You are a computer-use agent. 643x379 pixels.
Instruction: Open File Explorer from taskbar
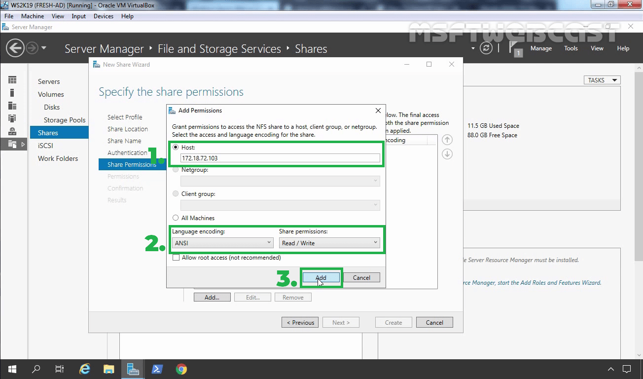pos(109,369)
